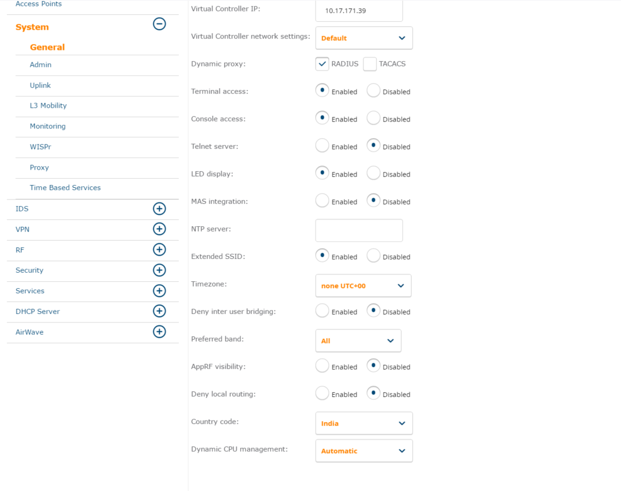Expand RF section plus icon

tap(159, 250)
